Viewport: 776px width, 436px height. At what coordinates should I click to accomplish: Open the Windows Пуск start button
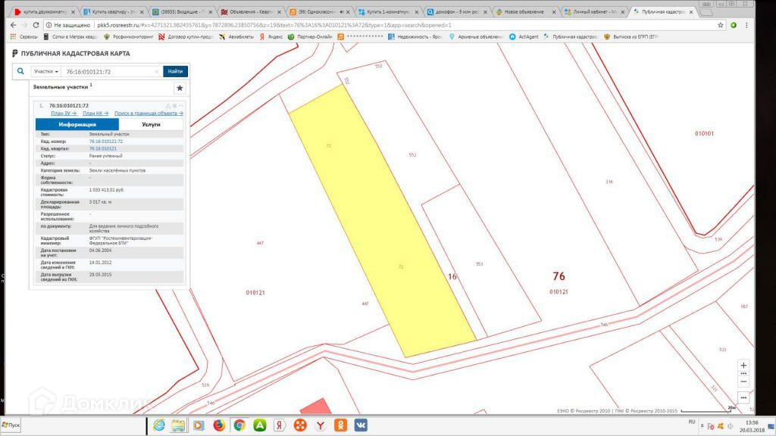[x=11, y=425]
